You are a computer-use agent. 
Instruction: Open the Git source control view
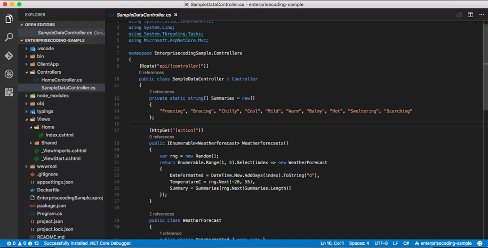(x=9, y=55)
